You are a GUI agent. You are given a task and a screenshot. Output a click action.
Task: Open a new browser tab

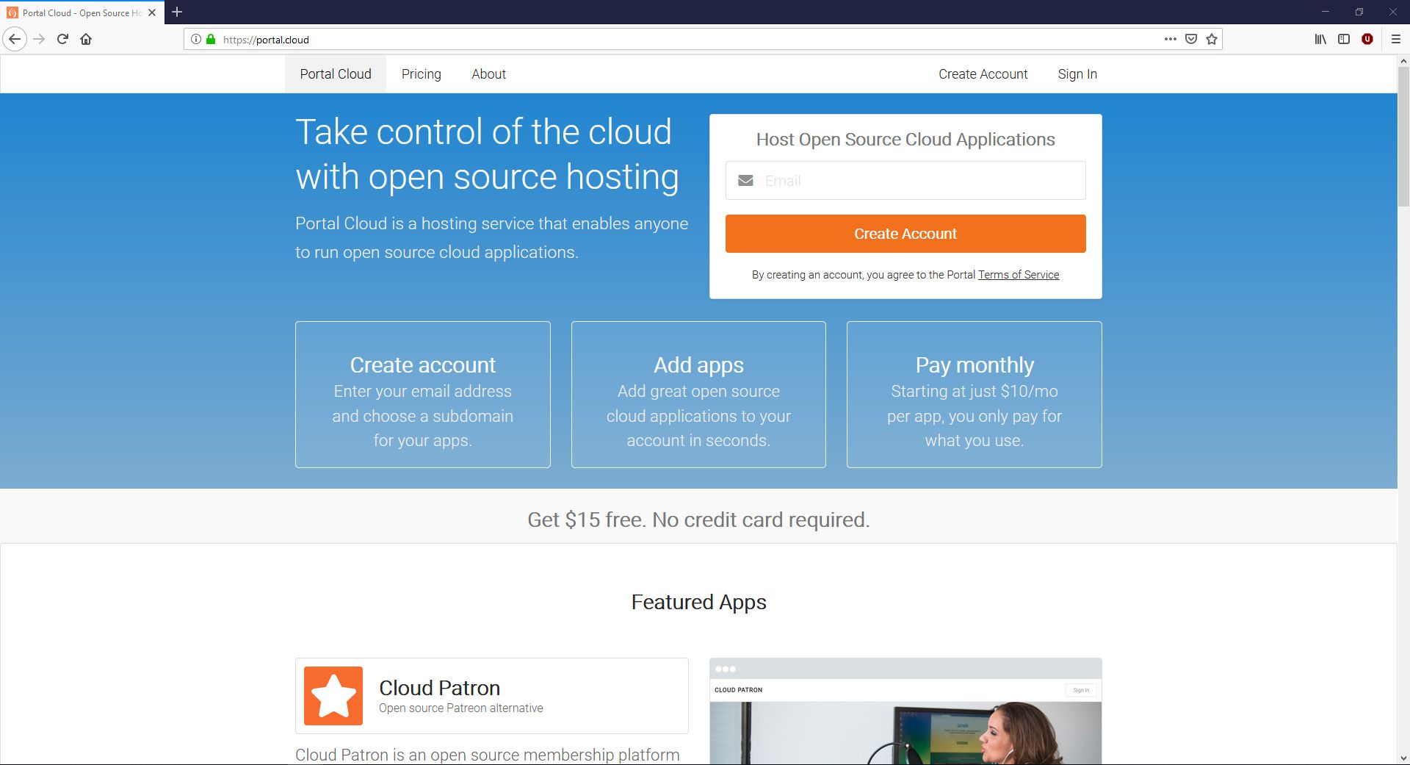click(x=177, y=12)
